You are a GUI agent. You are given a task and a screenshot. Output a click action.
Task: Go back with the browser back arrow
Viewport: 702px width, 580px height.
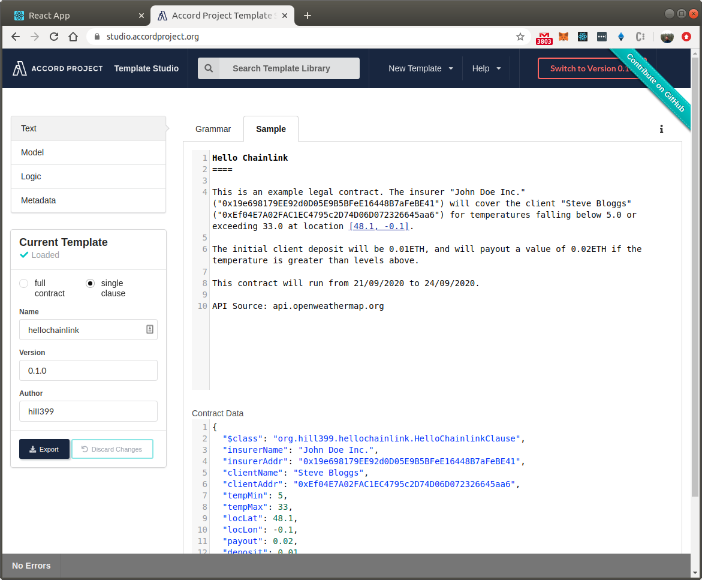pyautogui.click(x=16, y=37)
